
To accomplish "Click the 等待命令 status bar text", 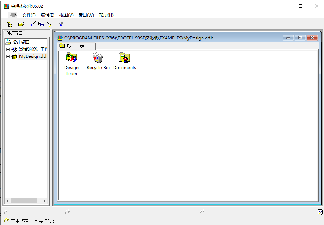I will (x=47, y=221).
